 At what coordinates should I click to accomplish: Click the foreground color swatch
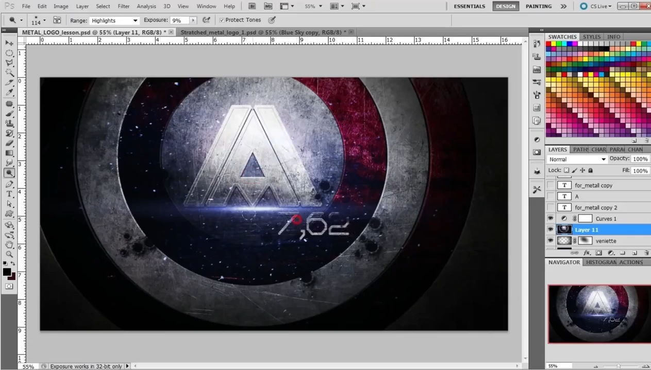(7, 272)
